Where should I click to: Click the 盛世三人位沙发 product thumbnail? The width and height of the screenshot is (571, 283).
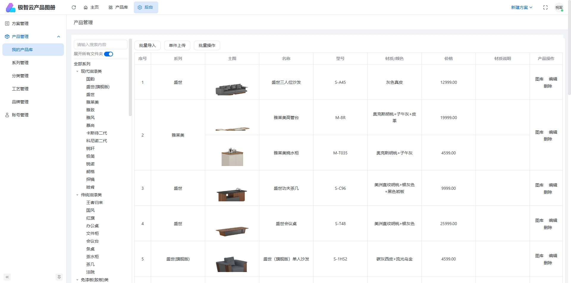pyautogui.click(x=232, y=89)
